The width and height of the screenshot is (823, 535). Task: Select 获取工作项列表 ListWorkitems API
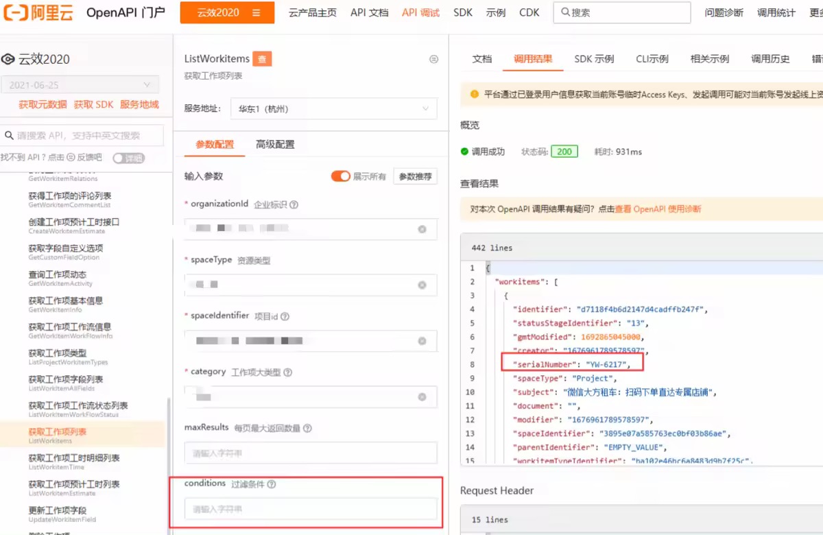(x=82, y=436)
